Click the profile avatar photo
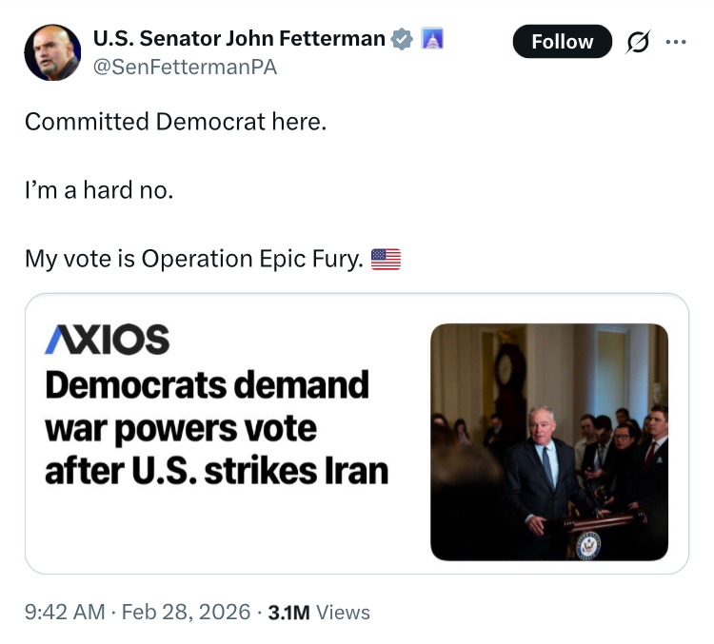The height and width of the screenshot is (644, 714). pyautogui.click(x=52, y=52)
